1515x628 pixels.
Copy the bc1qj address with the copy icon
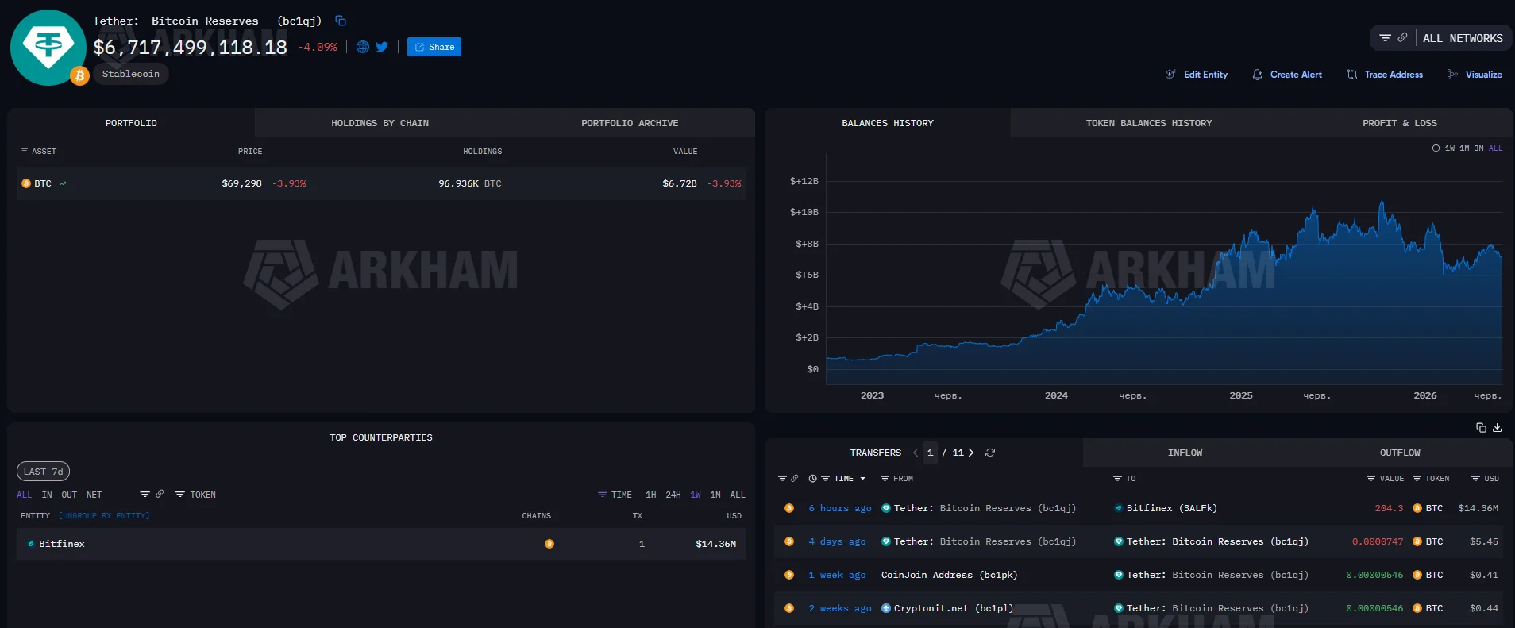click(x=341, y=21)
